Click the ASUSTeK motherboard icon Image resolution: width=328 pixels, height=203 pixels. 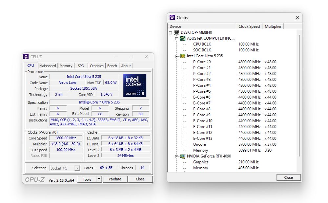183,38
